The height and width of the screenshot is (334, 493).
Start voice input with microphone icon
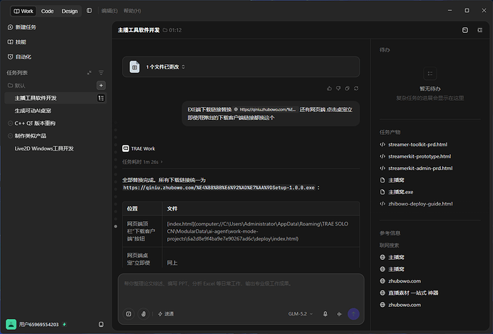click(x=325, y=314)
